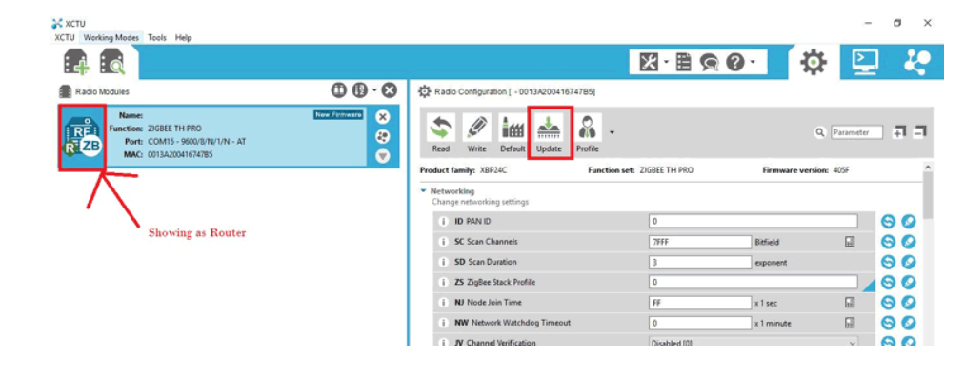Open the Discover radio modules icon
Image resolution: width=965 pixels, height=376 pixels.
(x=112, y=62)
